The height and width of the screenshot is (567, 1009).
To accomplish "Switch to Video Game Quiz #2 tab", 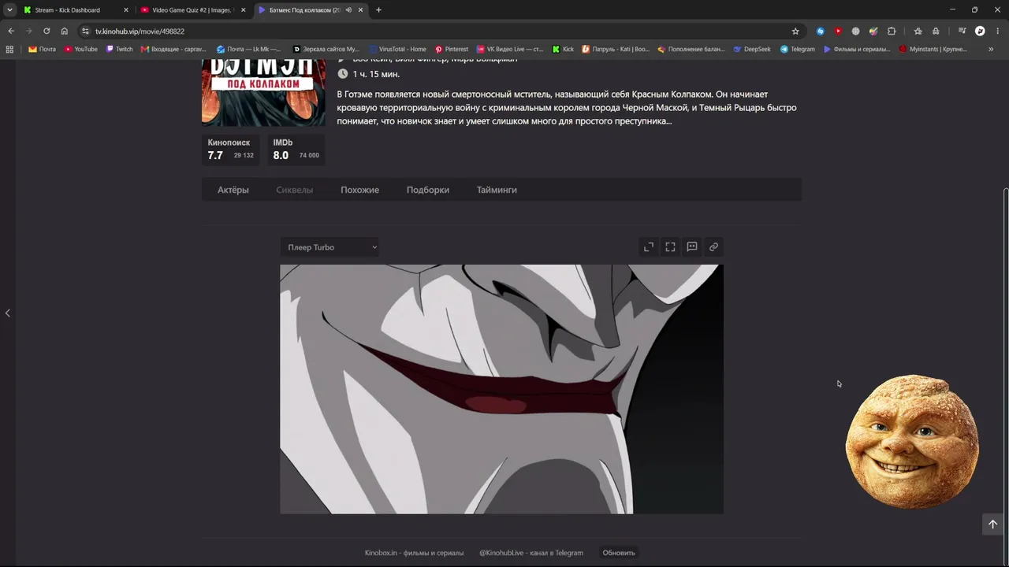I will [x=192, y=10].
